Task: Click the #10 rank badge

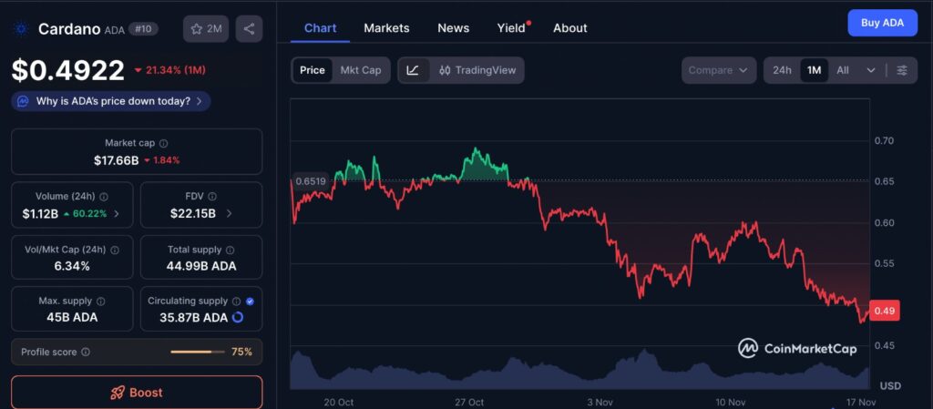Action: pos(143,28)
